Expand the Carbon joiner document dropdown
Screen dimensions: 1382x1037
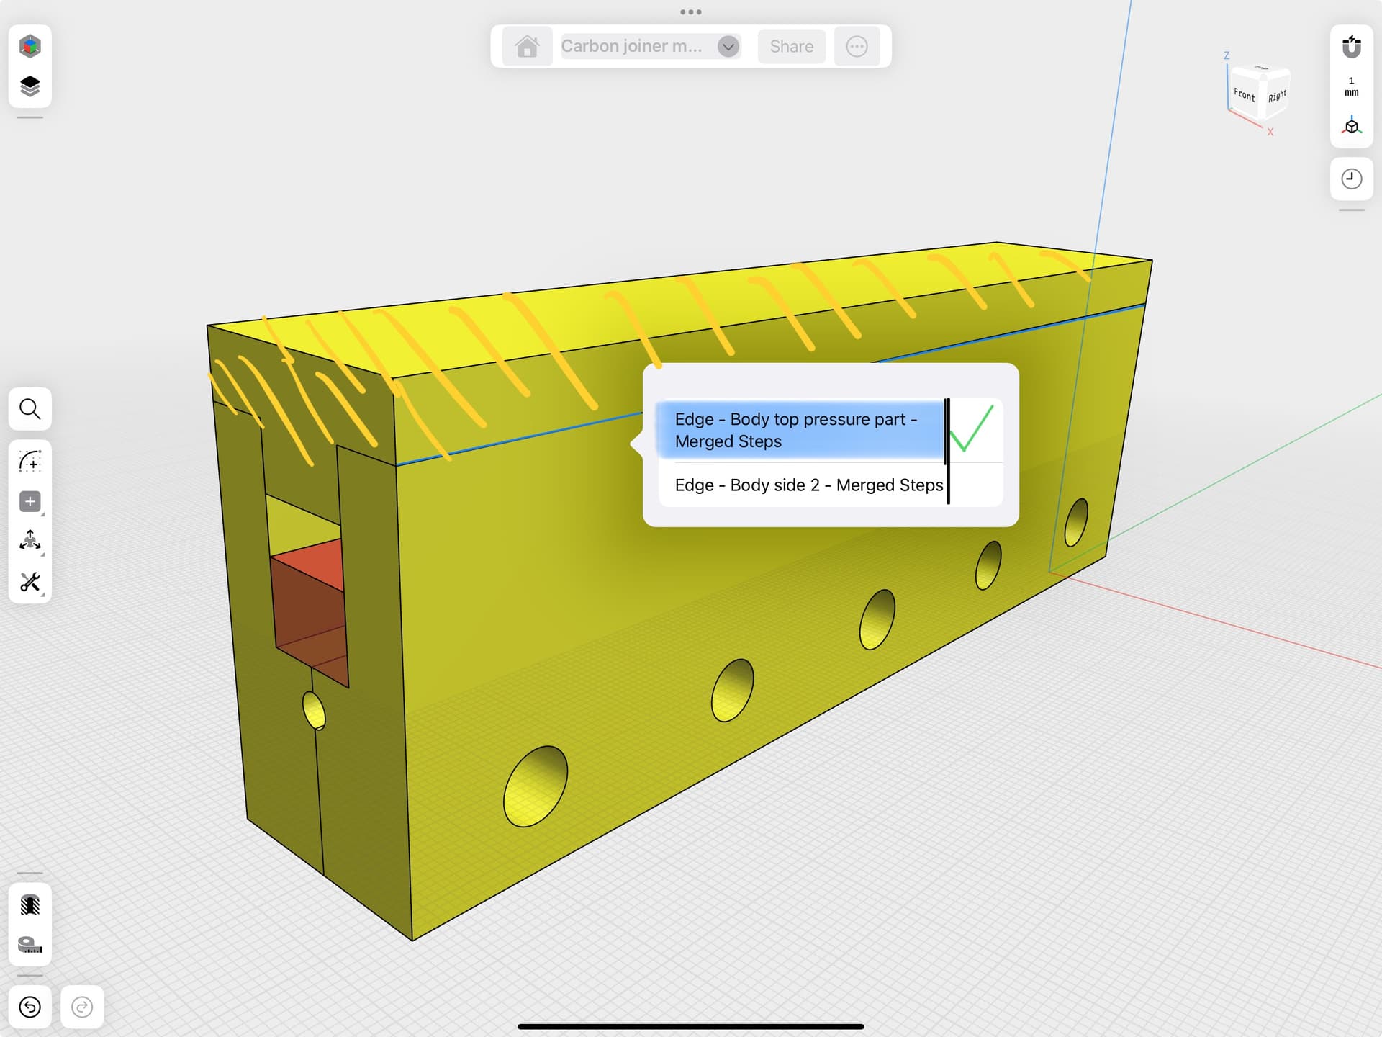click(x=728, y=47)
